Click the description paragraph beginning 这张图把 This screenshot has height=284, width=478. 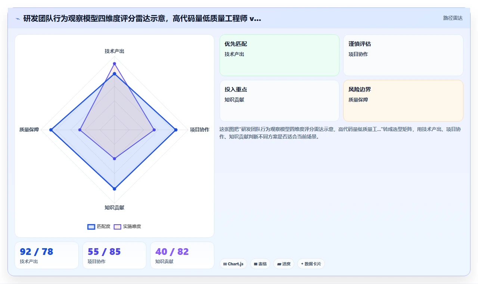[340, 133]
